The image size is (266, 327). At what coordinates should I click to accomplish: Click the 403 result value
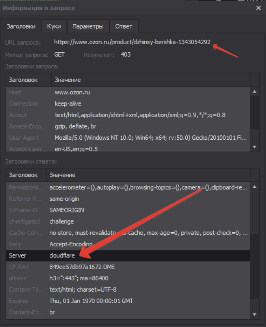pos(126,54)
